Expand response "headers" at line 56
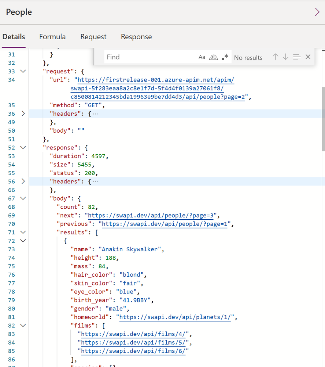 [x=23, y=181]
